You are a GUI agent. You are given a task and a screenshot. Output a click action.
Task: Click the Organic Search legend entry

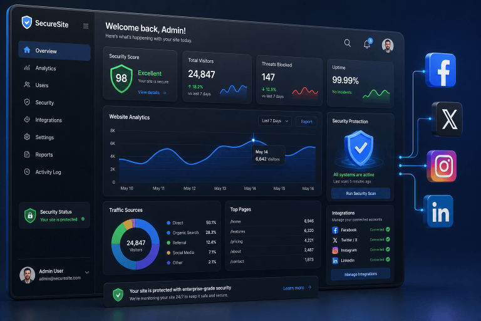[192, 233]
